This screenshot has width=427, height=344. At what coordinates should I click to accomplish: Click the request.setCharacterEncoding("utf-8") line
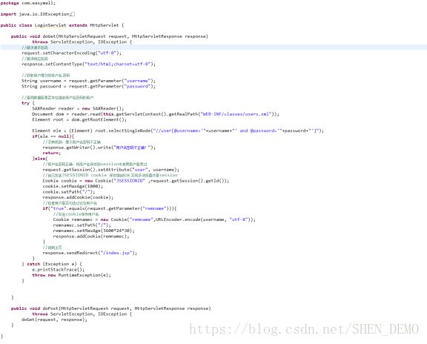[x=72, y=53]
